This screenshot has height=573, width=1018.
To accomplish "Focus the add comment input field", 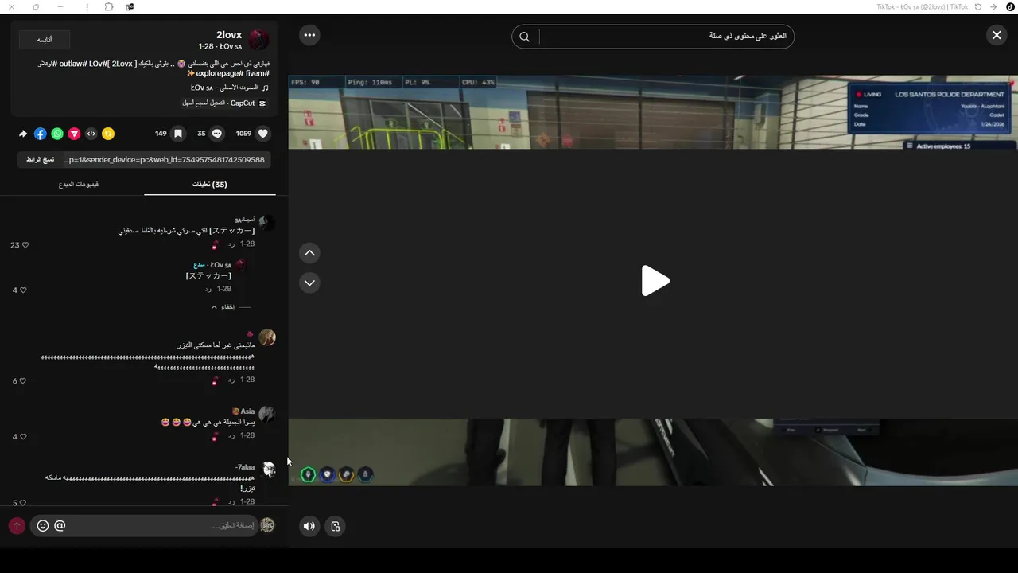I will click(163, 526).
